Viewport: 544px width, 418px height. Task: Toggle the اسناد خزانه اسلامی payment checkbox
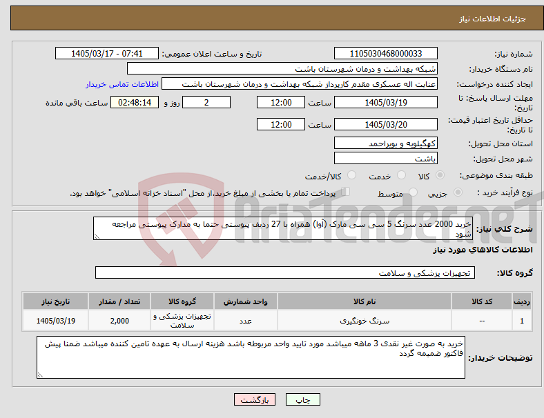click(345, 192)
